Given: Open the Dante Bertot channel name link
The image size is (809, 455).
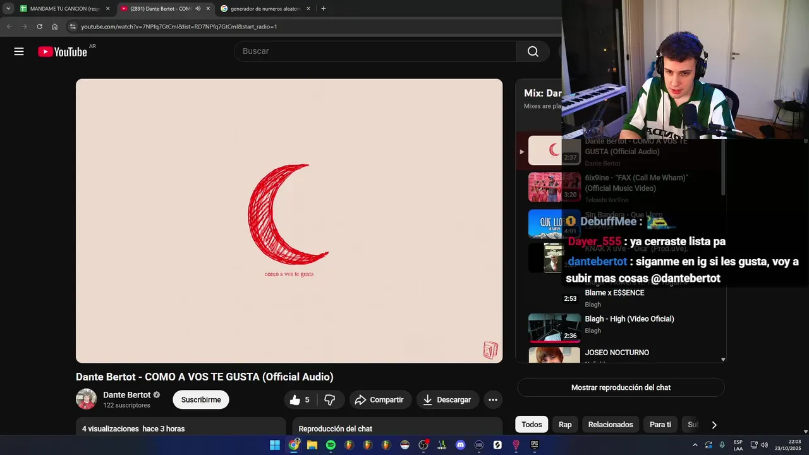Looking at the screenshot, I should coord(127,395).
